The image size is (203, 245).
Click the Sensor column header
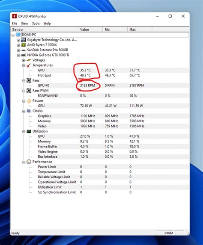point(44,30)
